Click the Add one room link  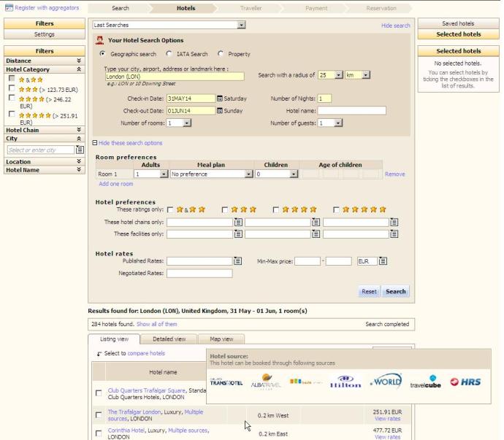[x=115, y=184]
